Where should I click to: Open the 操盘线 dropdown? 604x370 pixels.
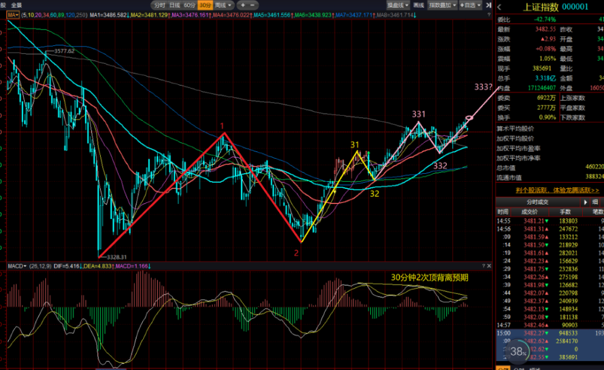tap(398, 5)
